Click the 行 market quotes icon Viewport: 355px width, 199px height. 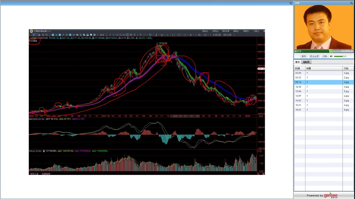point(70,35)
